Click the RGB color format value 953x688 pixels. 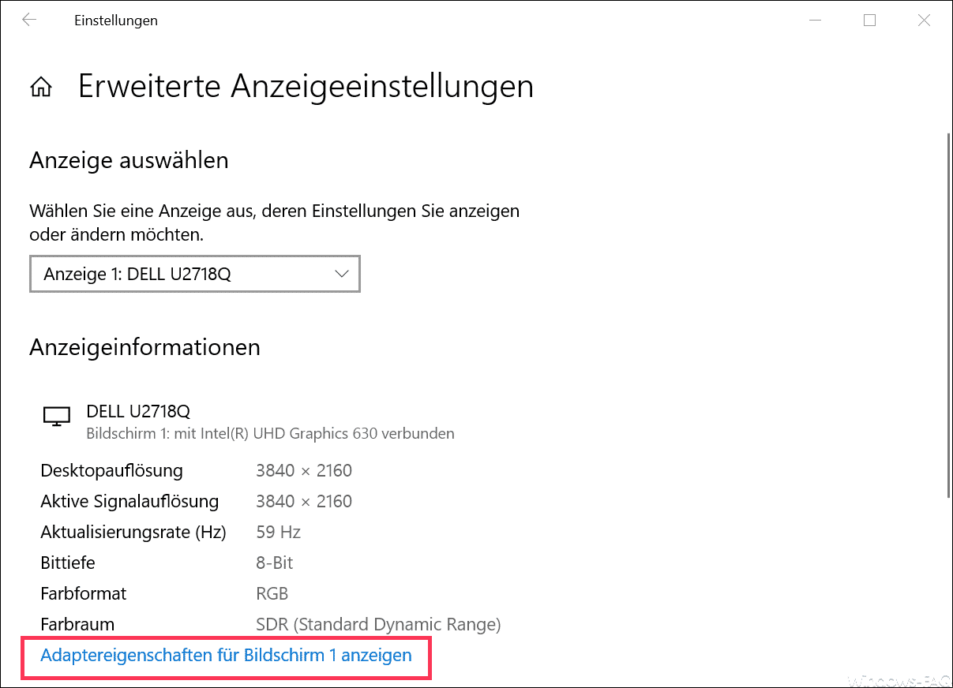click(272, 593)
